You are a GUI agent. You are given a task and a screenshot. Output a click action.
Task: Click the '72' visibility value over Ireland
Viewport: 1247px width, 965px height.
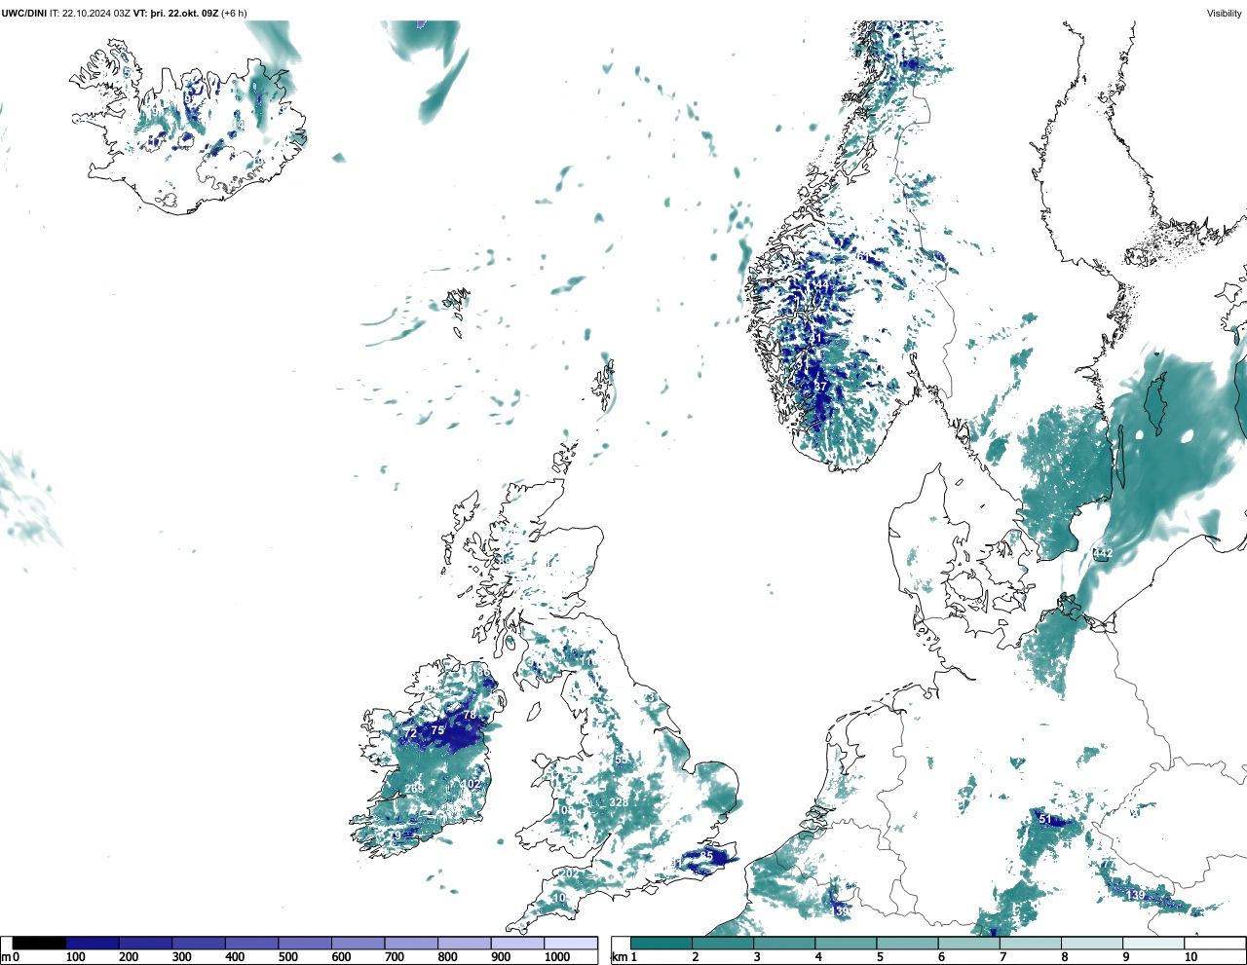411,733
